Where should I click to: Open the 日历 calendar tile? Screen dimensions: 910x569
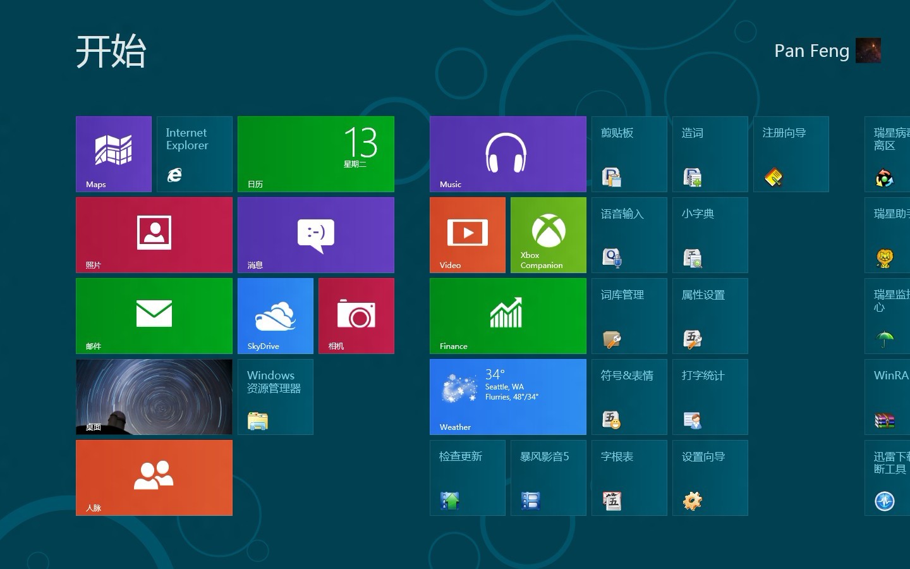[316, 154]
